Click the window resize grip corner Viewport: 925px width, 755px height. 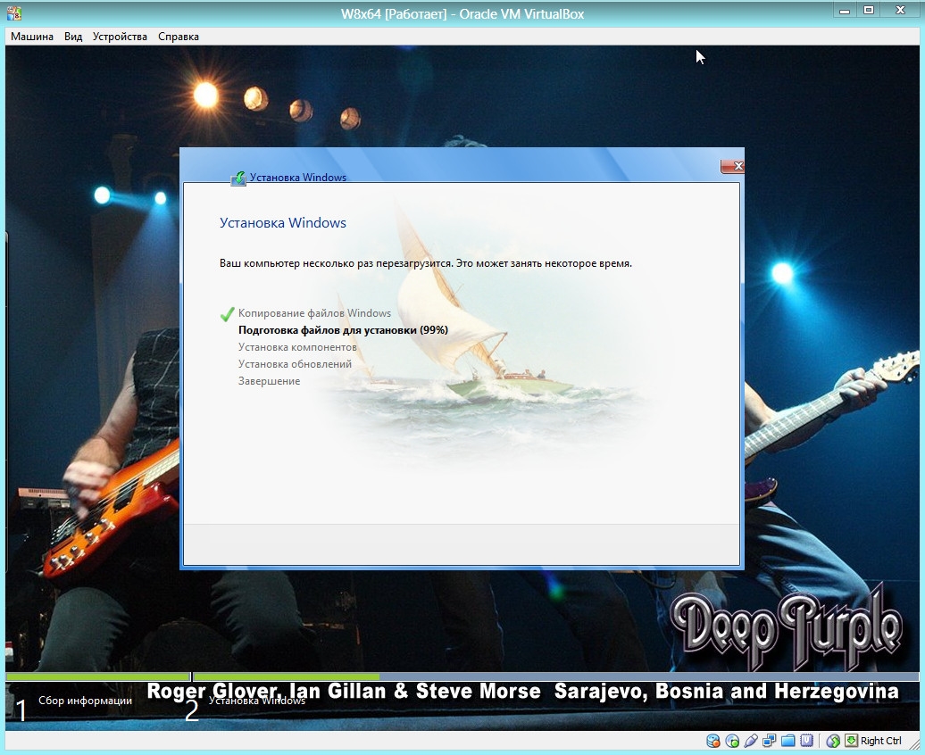point(913,744)
